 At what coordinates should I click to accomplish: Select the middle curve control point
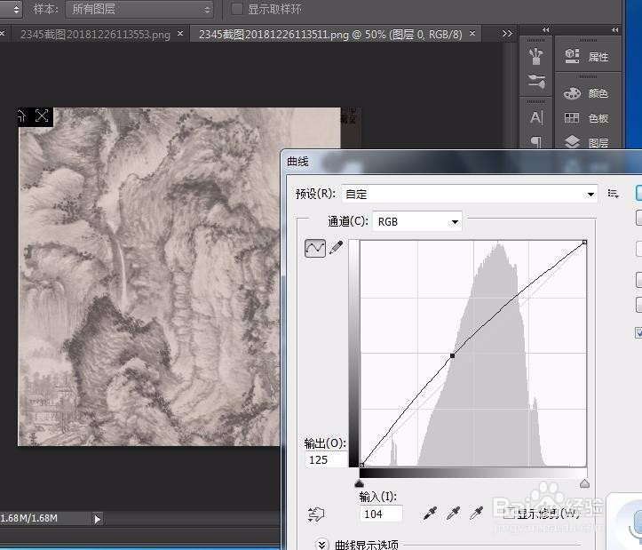(x=453, y=355)
